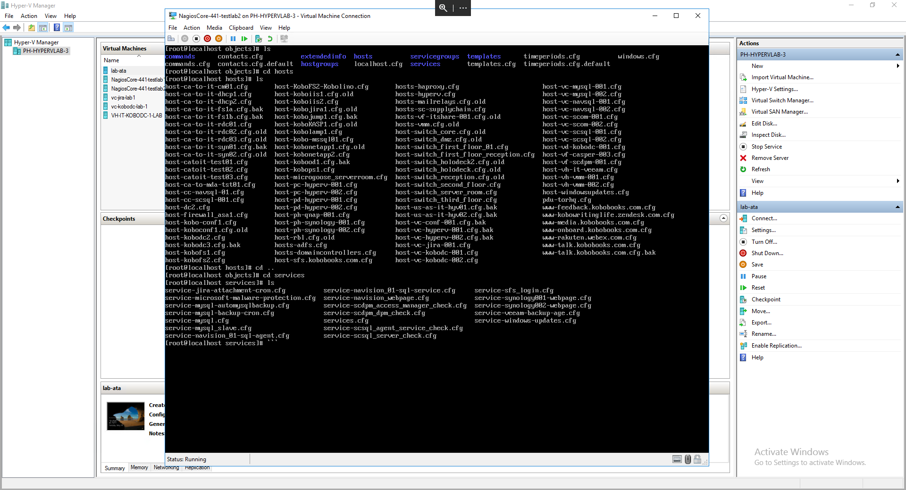Click Stop Service action

(x=767, y=147)
